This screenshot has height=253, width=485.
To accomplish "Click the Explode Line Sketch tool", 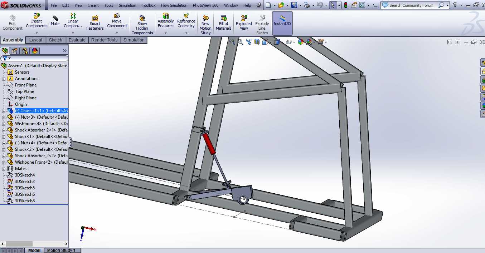I will [x=262, y=25].
